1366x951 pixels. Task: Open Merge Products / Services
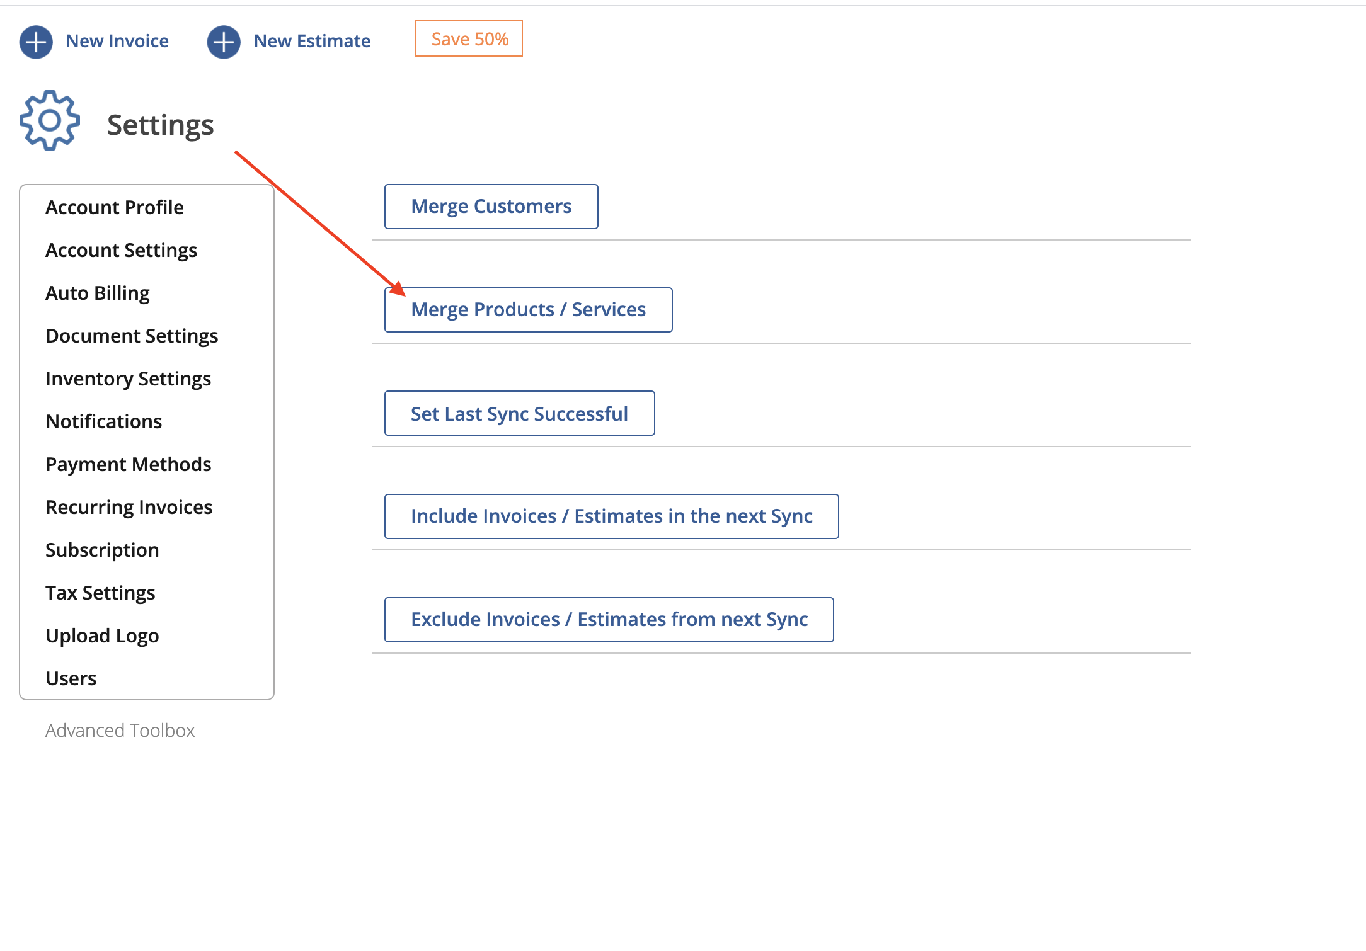[528, 309]
